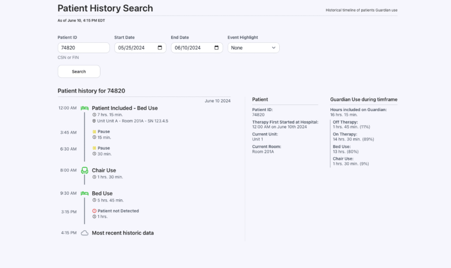Open the Start Date calendar picker
This screenshot has width=451, height=268.
(159, 48)
